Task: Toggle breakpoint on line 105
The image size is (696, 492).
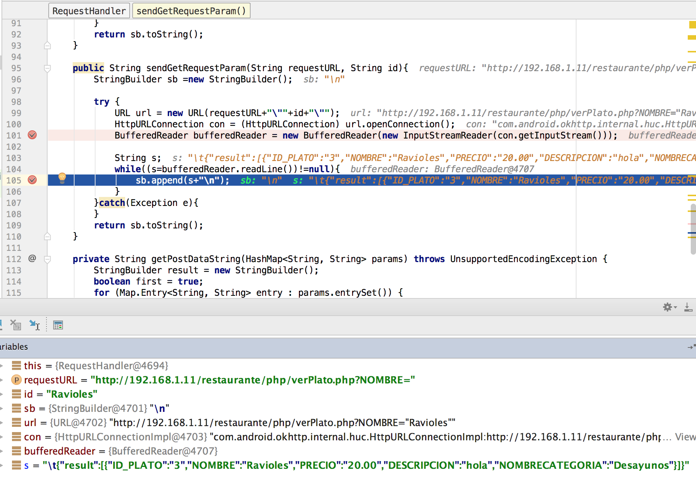Action: pyautogui.click(x=33, y=180)
